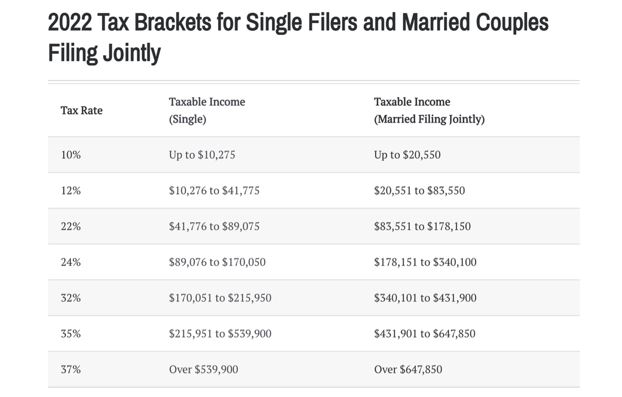The width and height of the screenshot is (622, 397).
Task: Click the '$340,101 to $431,900' cell
Action: pyautogui.click(x=425, y=298)
